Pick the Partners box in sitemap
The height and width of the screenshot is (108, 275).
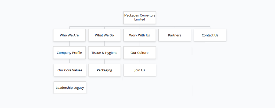click(x=175, y=35)
